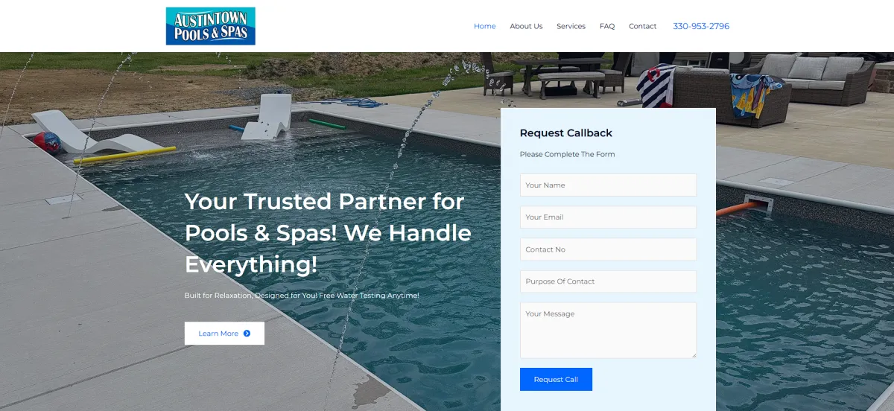
Task: Click the "Your Trusted Partner" hero headline
Action: tap(328, 233)
